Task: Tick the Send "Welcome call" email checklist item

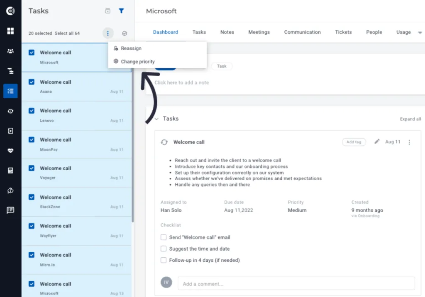Action: click(164, 237)
